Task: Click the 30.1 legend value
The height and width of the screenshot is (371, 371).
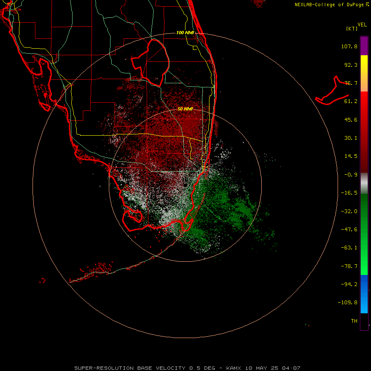Action: 351,138
